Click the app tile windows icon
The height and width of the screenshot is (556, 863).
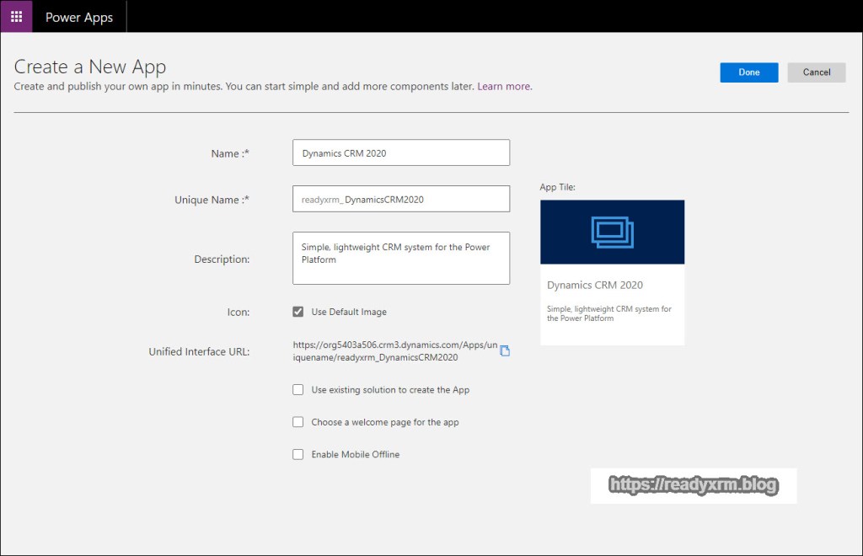click(x=612, y=232)
